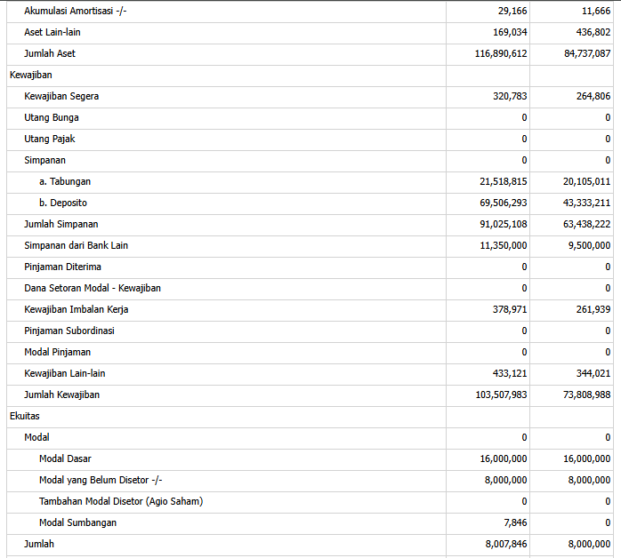Screen dimensions: 621x558
Task: Click the Akumulasi Amortisasi row label
Action: click(76, 11)
